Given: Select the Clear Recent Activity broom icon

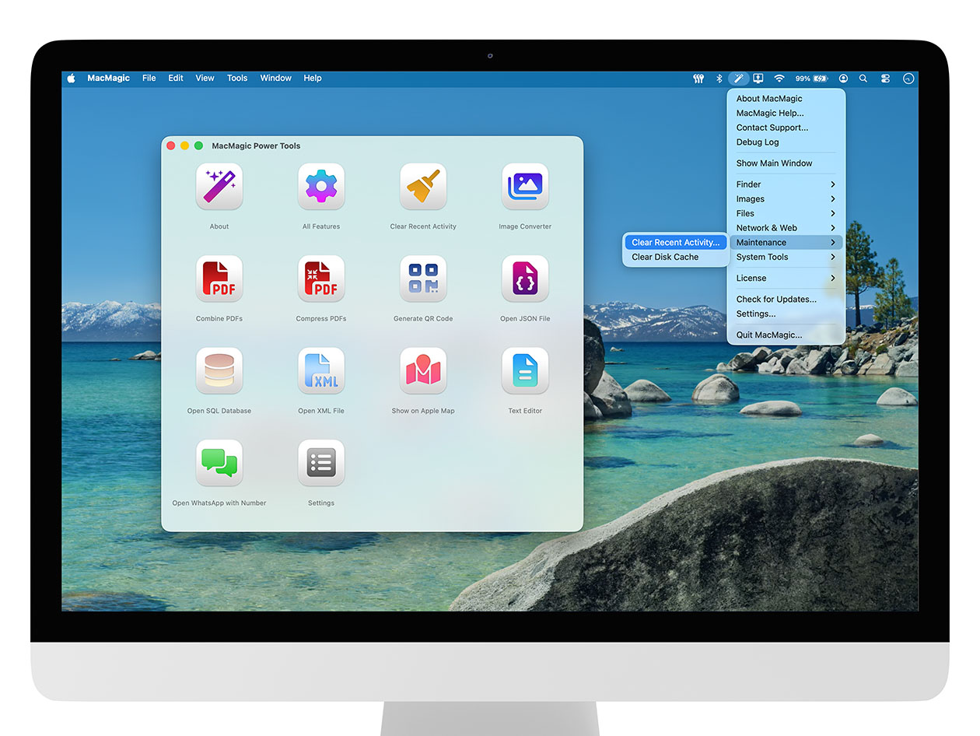Looking at the screenshot, I should (x=423, y=187).
